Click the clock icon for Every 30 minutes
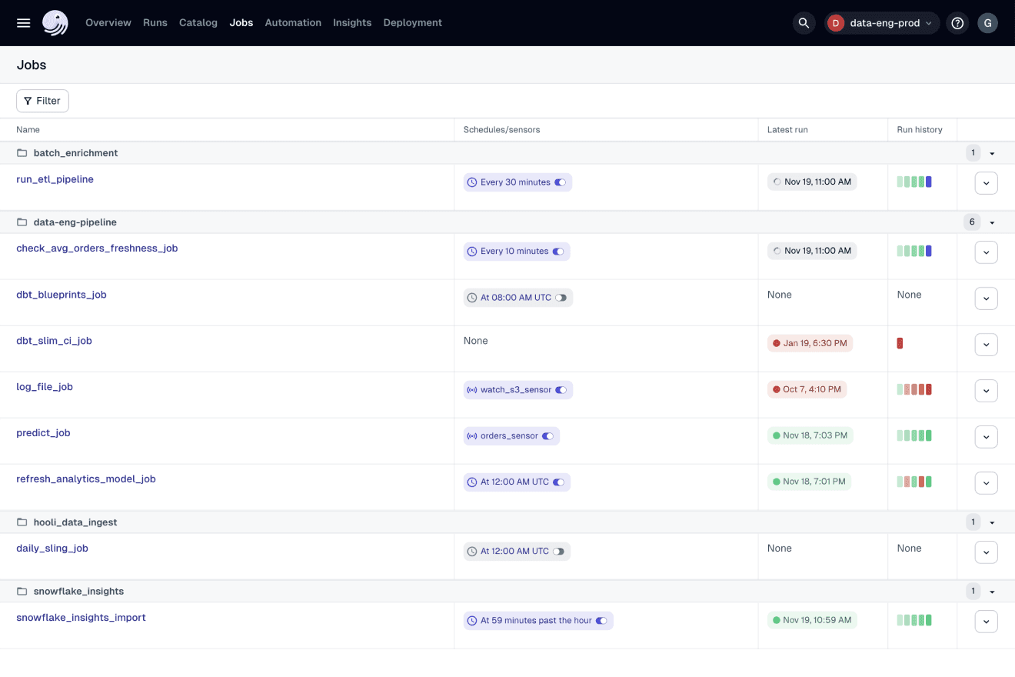The width and height of the screenshot is (1015, 677). (471, 182)
